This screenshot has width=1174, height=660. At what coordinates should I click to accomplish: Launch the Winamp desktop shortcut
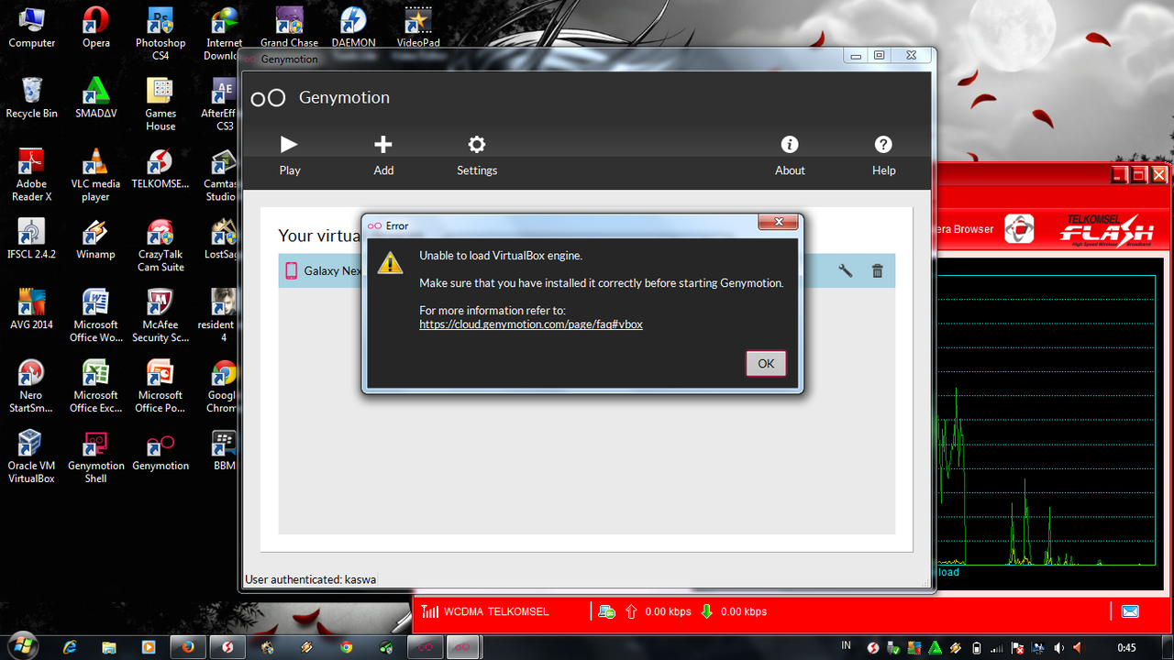(96, 239)
